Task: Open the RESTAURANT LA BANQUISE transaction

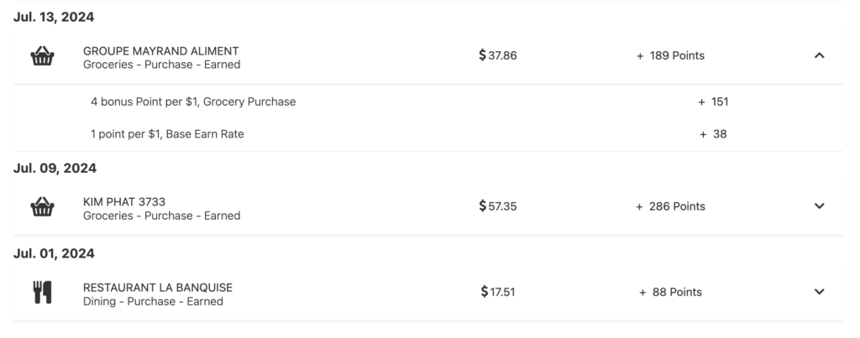Action: (157, 287)
